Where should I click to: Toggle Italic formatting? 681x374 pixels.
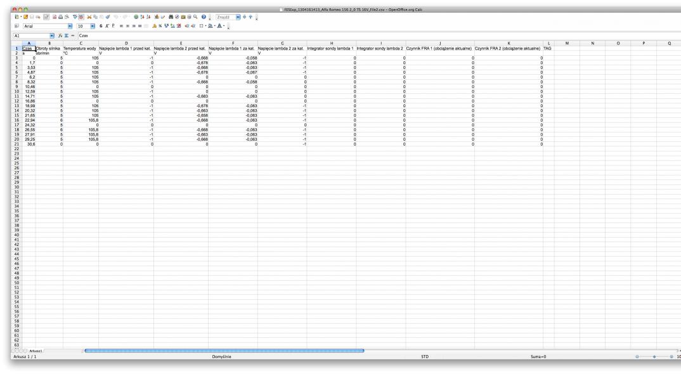click(107, 26)
